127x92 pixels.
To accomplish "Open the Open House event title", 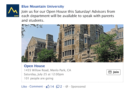I will [34, 66].
